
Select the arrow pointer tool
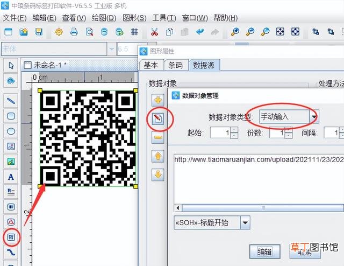point(11,66)
